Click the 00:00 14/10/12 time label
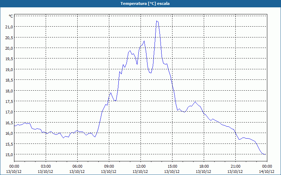The image size is (281, 175). (267, 169)
